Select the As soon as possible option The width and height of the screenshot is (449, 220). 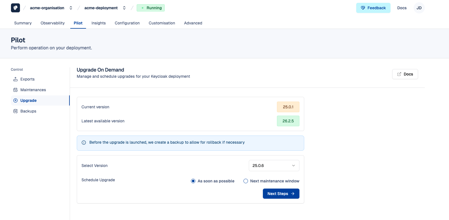pyautogui.click(x=193, y=181)
